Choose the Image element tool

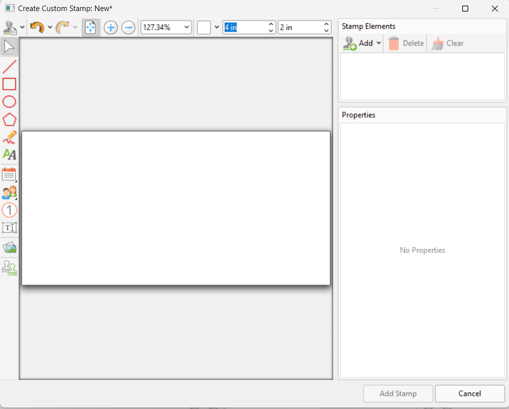pyautogui.click(x=9, y=247)
